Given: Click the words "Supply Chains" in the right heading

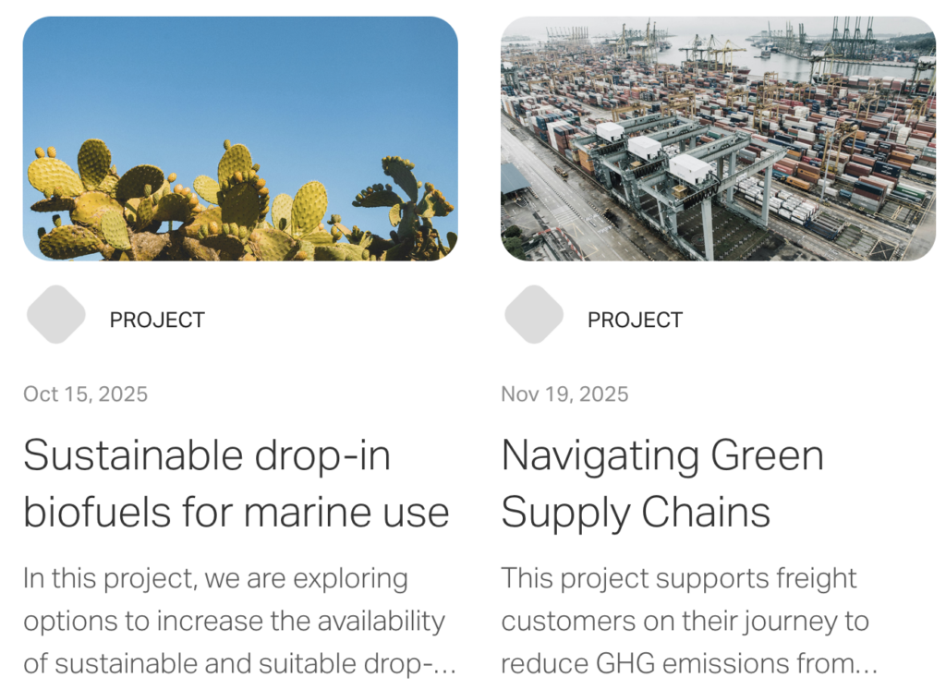Looking at the screenshot, I should tap(636, 513).
